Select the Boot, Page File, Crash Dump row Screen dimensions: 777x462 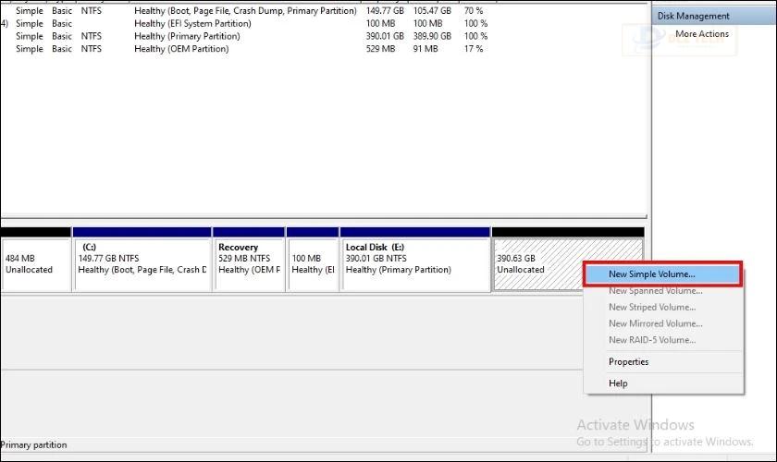pyautogui.click(x=249, y=10)
